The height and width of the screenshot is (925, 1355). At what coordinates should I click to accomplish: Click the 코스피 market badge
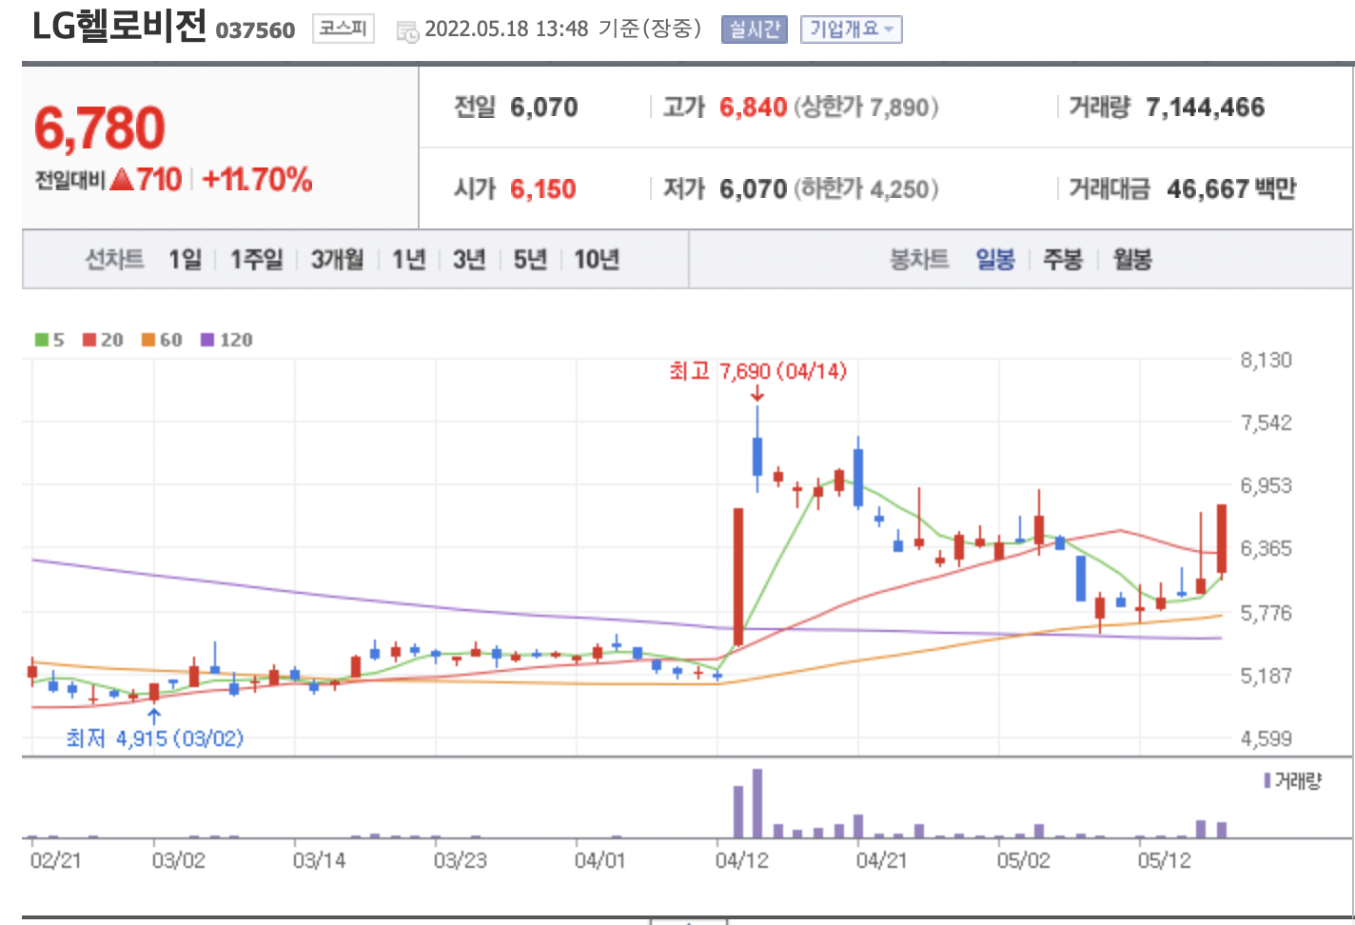(343, 30)
